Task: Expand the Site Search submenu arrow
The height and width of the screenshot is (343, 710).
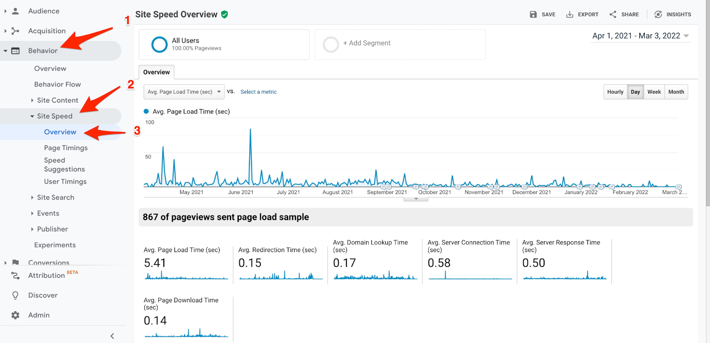Action: pyautogui.click(x=32, y=197)
